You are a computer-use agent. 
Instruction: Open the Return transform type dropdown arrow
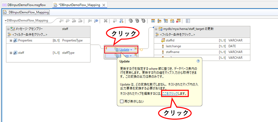[131, 56]
